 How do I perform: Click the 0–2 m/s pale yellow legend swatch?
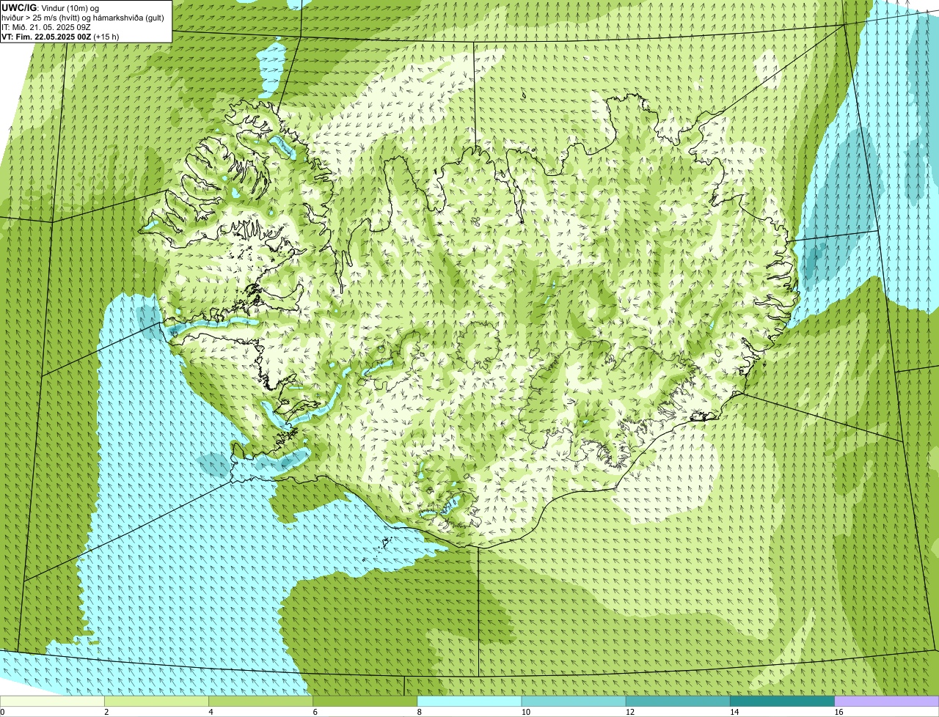click(52, 702)
